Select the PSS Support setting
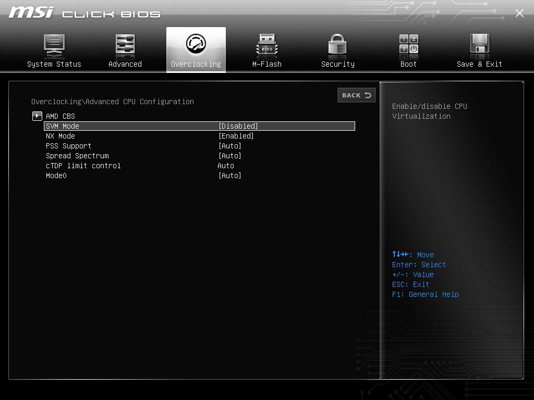 point(68,146)
